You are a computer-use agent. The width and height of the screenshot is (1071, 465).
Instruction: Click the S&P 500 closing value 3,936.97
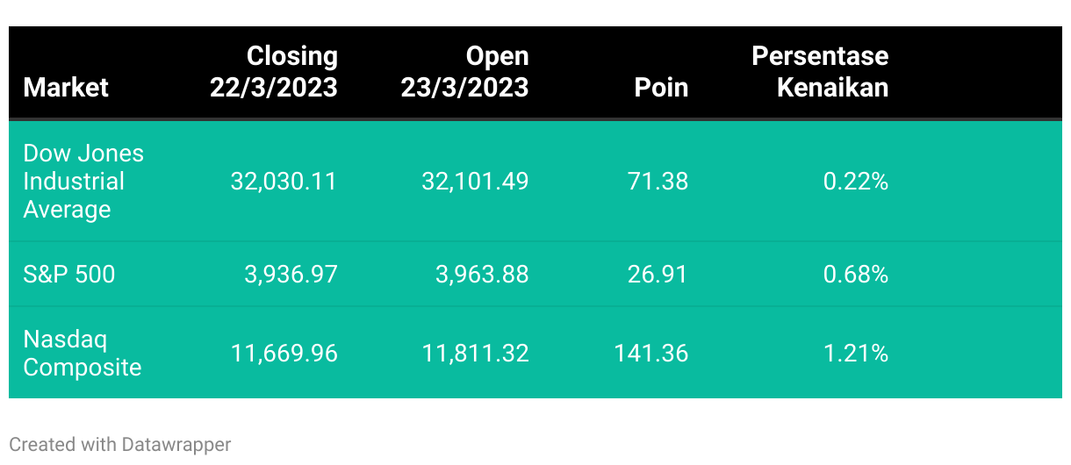(x=291, y=275)
